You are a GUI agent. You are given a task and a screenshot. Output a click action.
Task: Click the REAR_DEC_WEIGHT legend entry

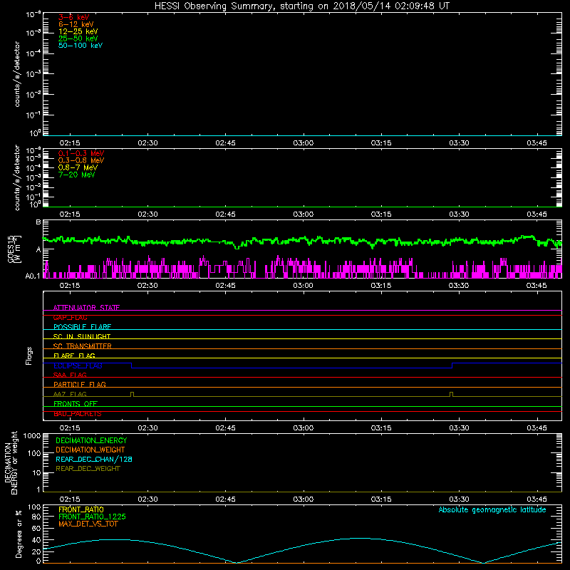tap(88, 469)
